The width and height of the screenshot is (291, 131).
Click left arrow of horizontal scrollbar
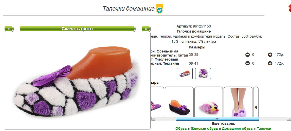[x=153, y=119]
